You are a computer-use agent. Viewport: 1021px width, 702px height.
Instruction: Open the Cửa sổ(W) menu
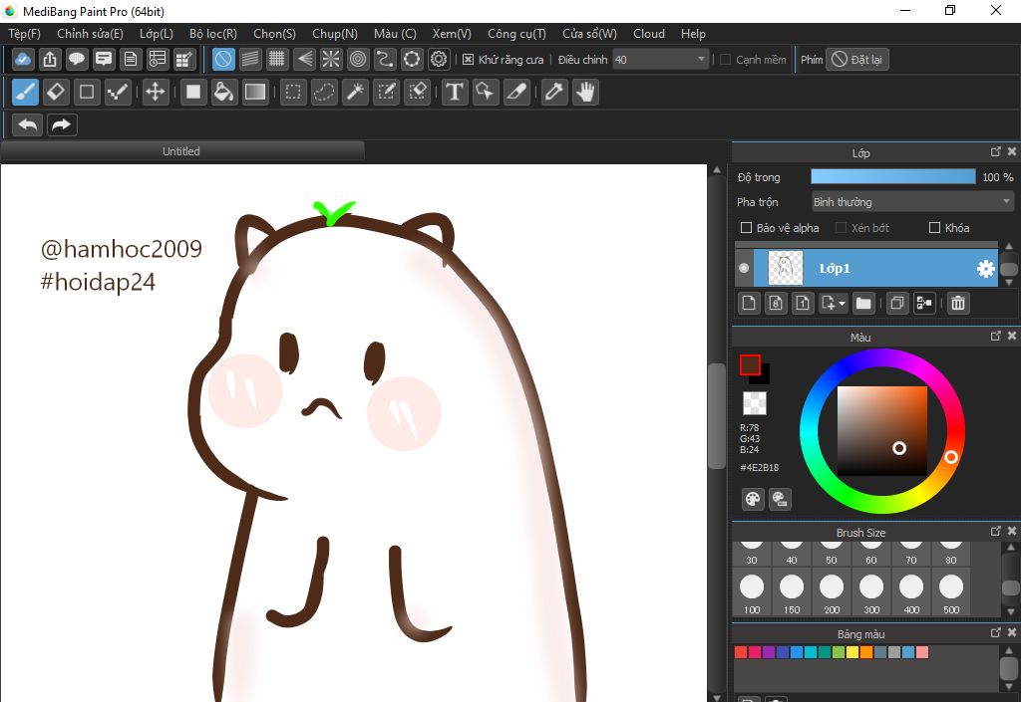pos(589,34)
